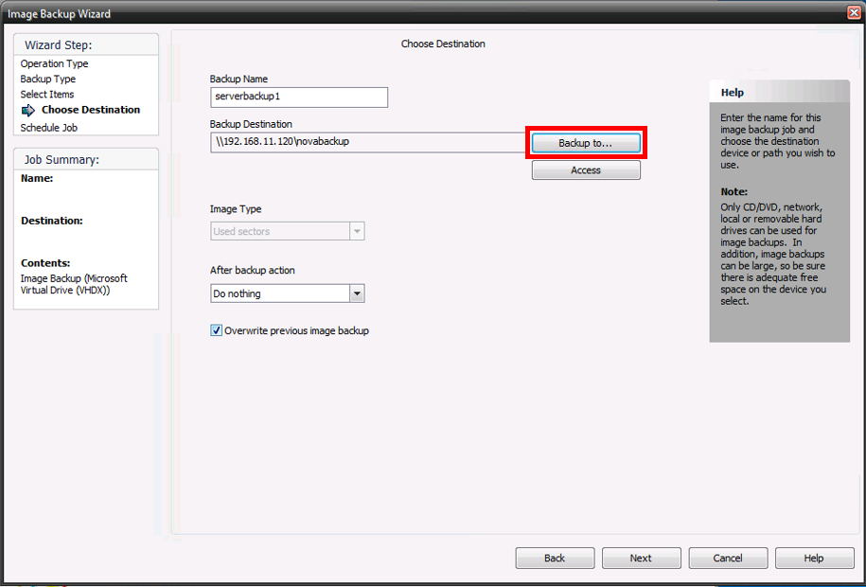Select Operation Type wizard step
The image size is (866, 587).
coord(55,64)
